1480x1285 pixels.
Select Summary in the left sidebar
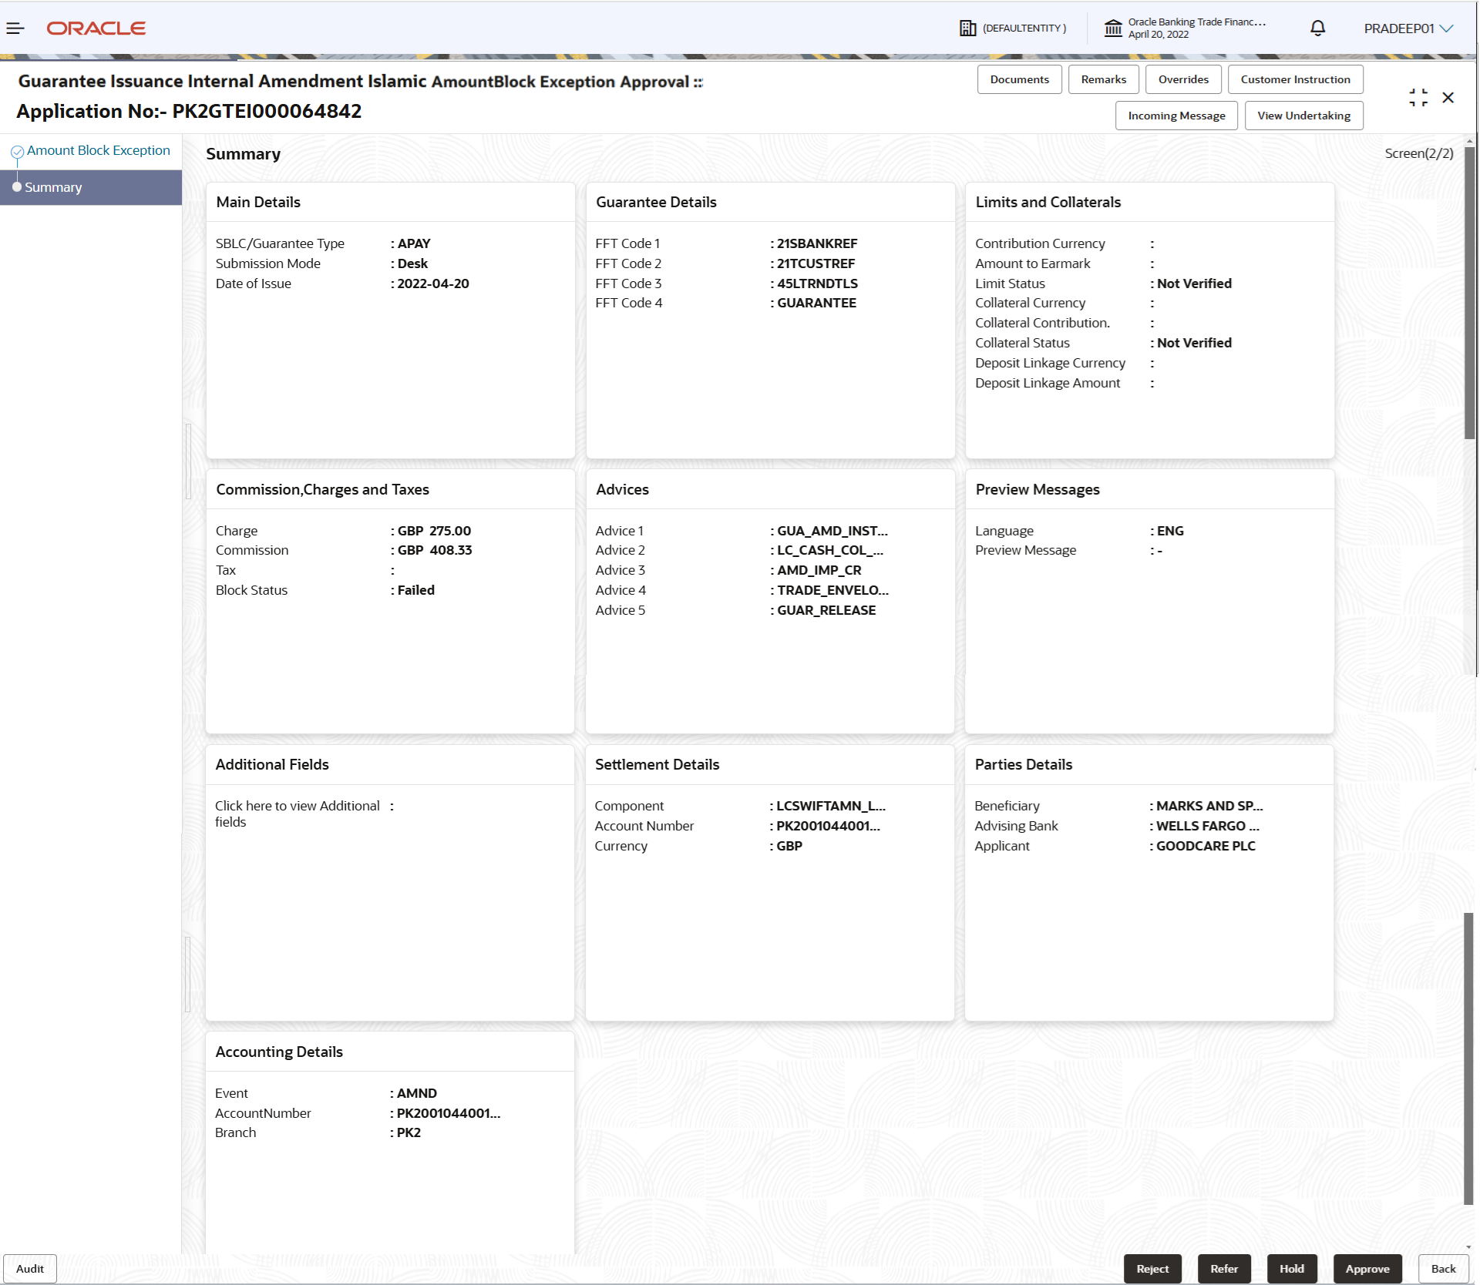pyautogui.click(x=53, y=186)
